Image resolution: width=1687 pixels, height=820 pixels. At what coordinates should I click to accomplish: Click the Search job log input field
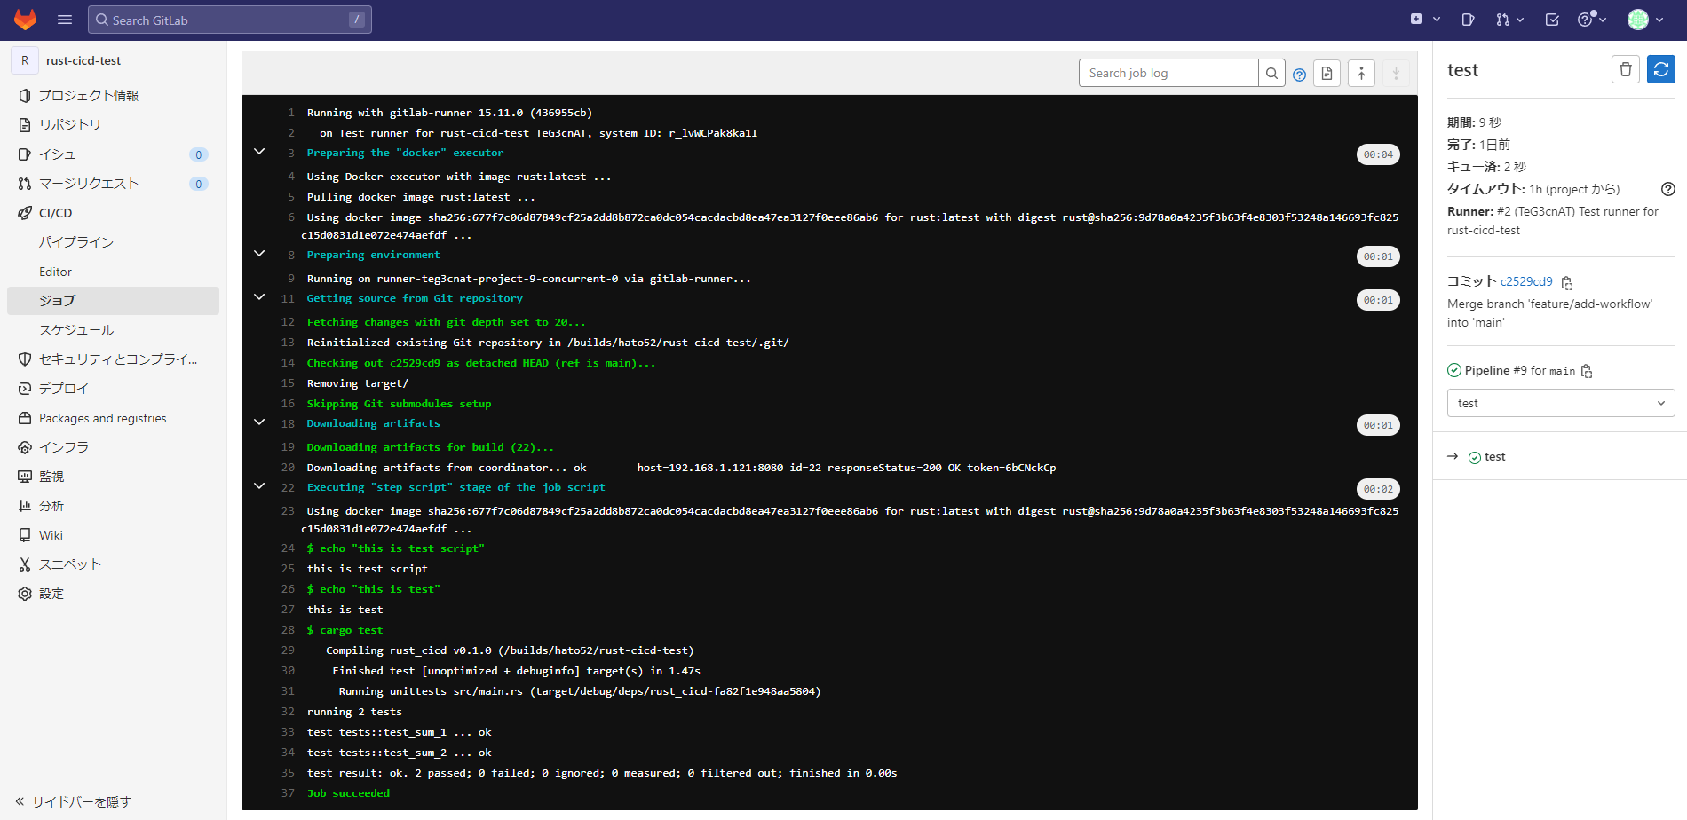(x=1168, y=73)
